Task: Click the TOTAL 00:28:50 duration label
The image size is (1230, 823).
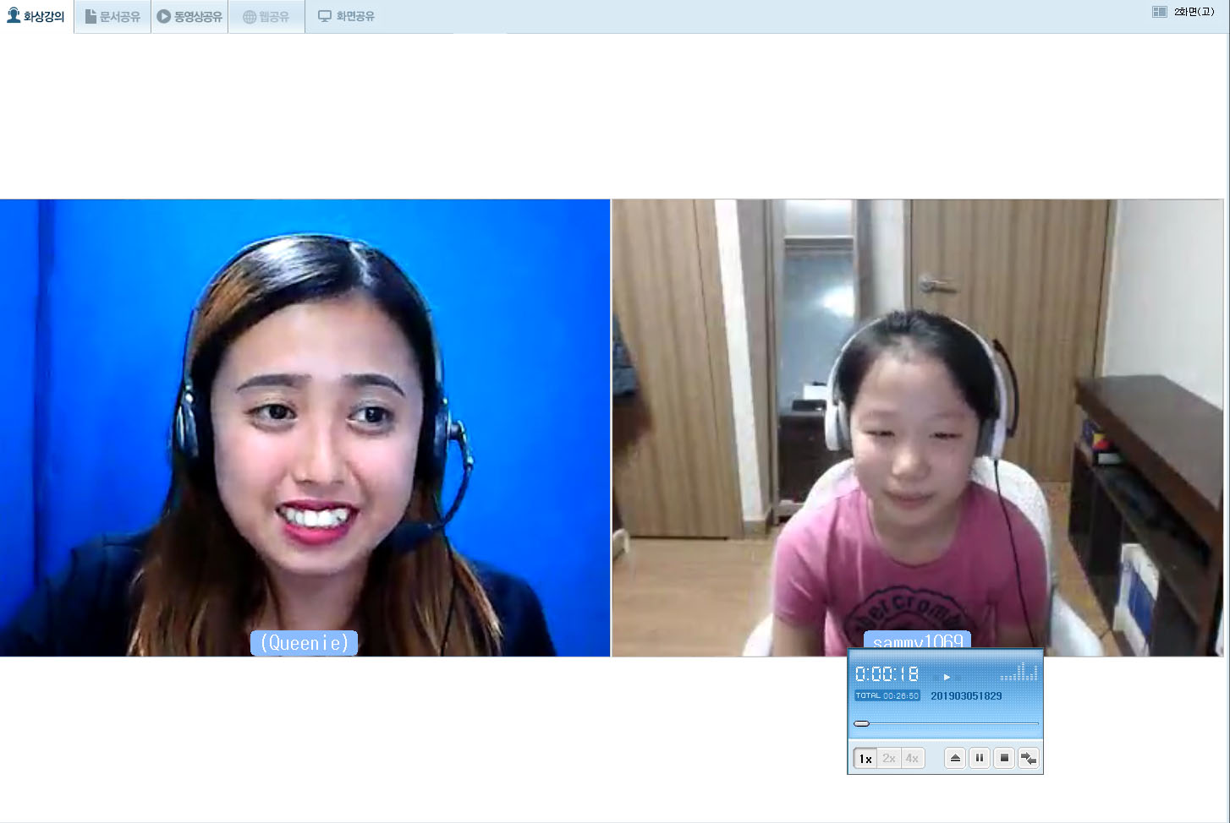Action: (887, 695)
